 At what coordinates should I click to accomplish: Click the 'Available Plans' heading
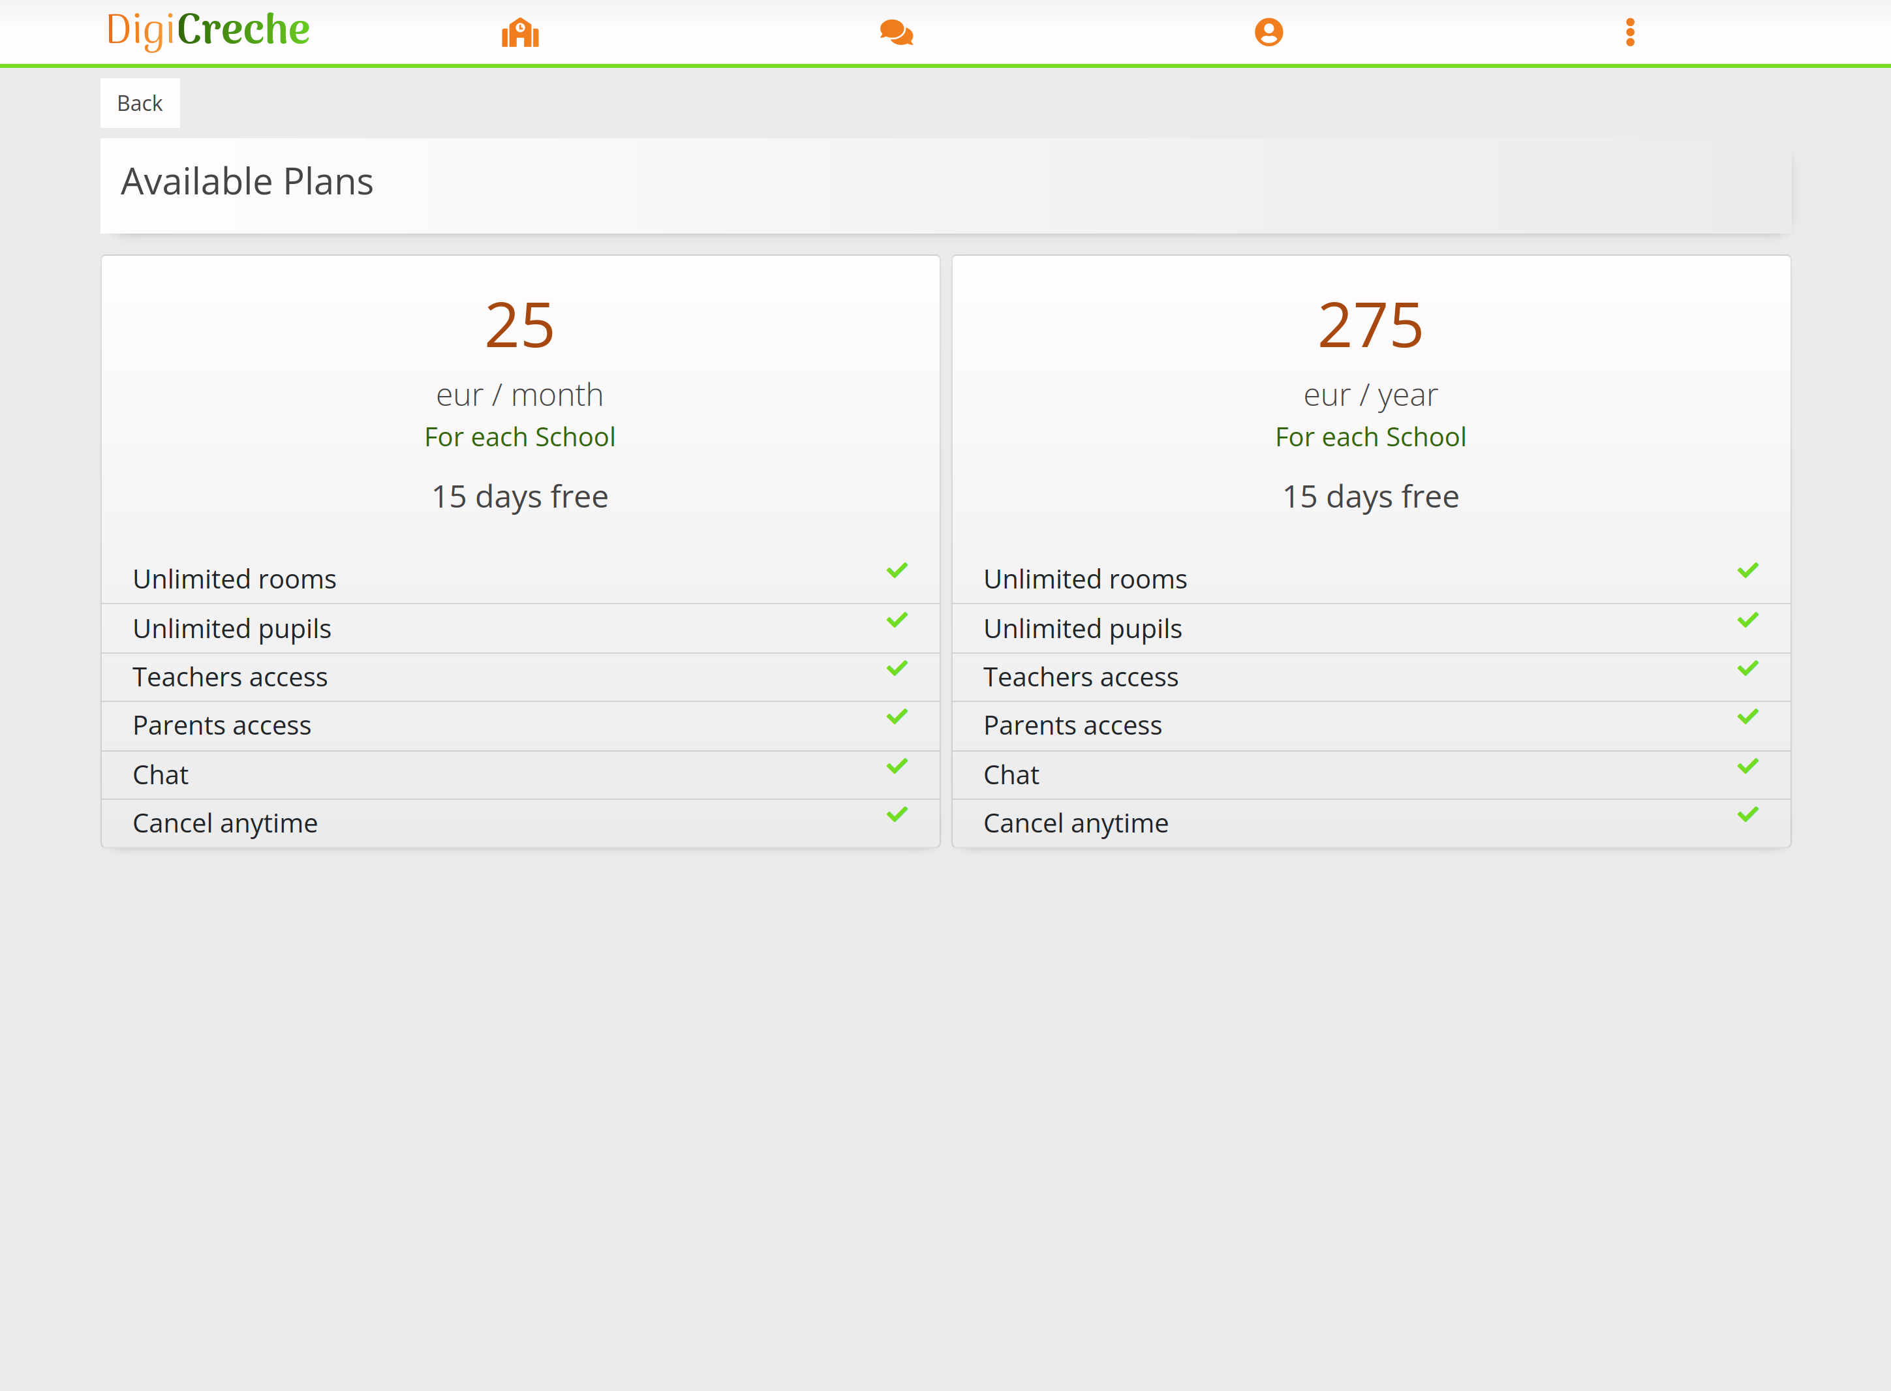click(x=247, y=182)
